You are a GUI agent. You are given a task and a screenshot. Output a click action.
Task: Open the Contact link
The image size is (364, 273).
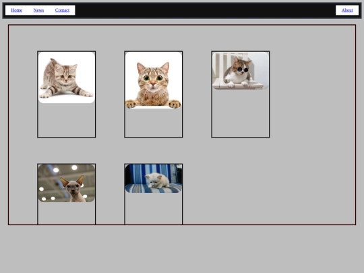click(x=62, y=10)
